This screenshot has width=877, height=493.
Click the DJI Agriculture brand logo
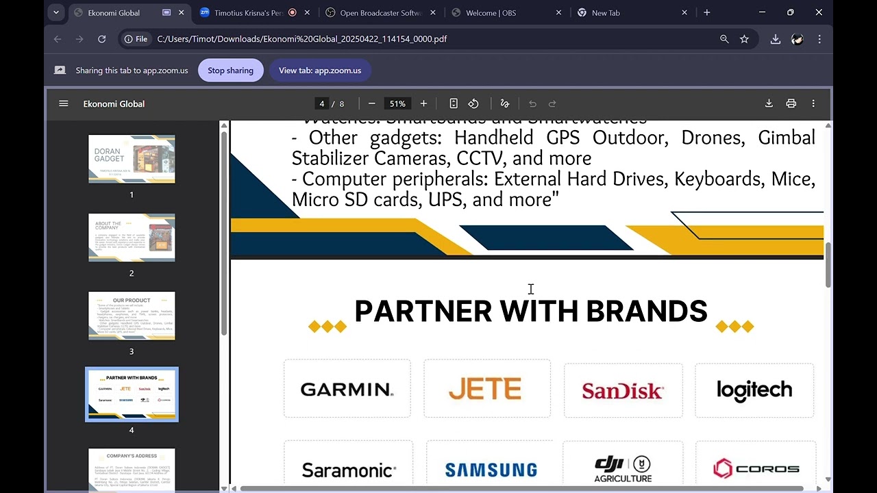[623, 469]
